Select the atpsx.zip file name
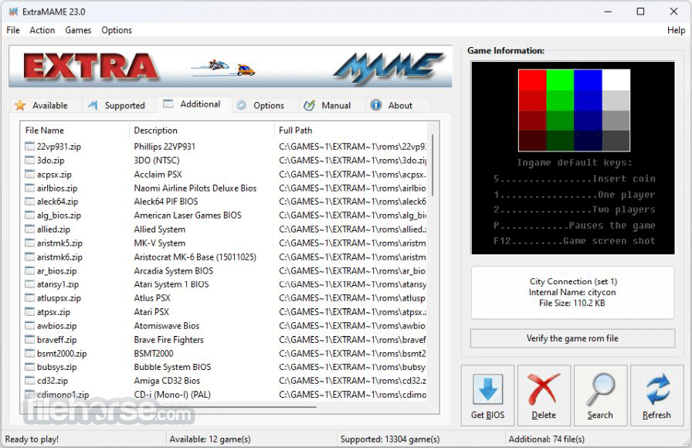 click(53, 312)
